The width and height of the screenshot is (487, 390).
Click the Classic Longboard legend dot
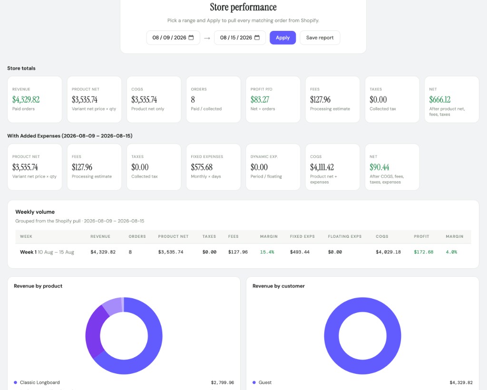16,382
